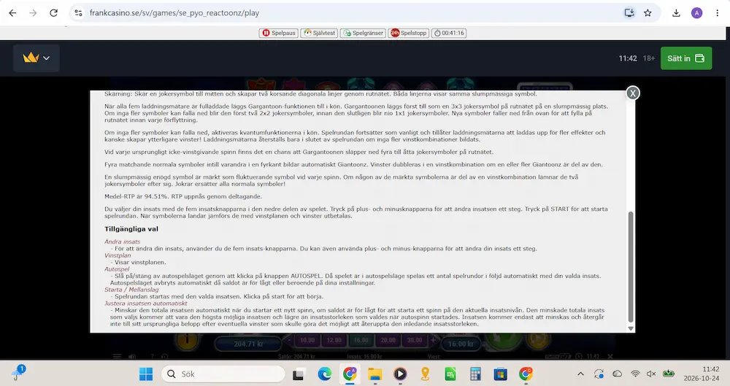This screenshot has height=386, width=730.
Task: Open Microsoft Edge from the taskbar
Action: [x=325, y=374]
